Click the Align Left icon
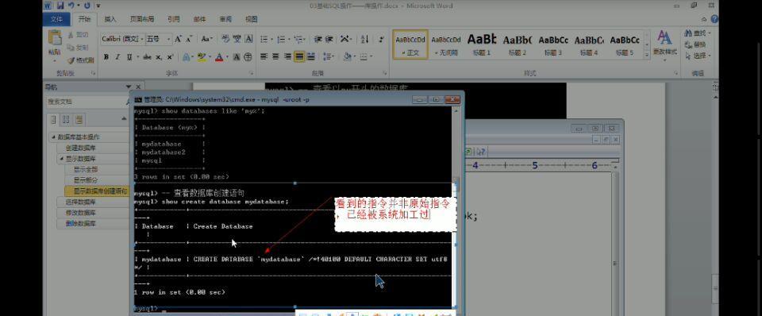The image size is (762, 316). pos(264,56)
